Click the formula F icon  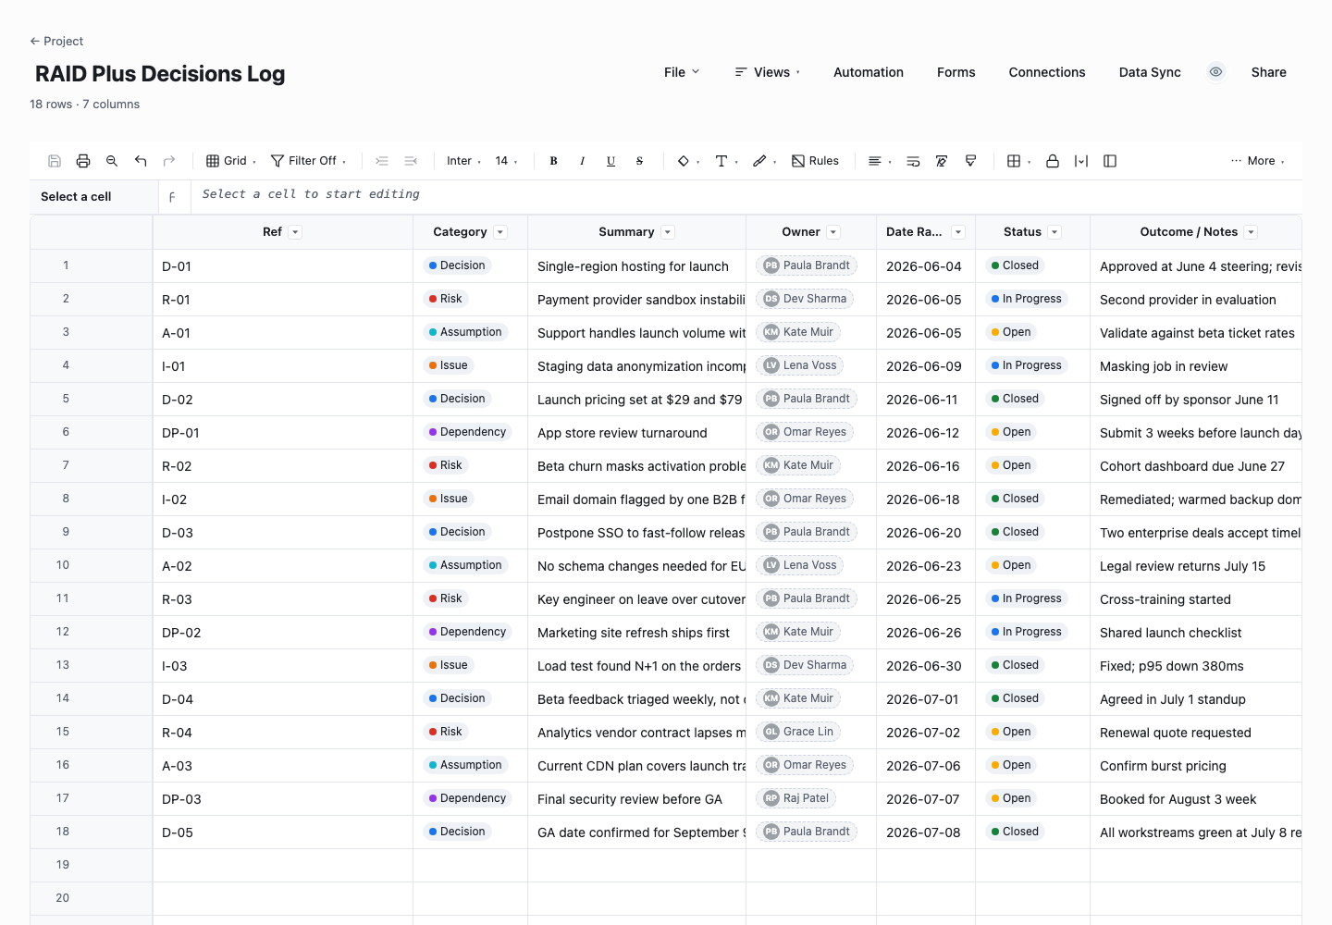pos(172,197)
